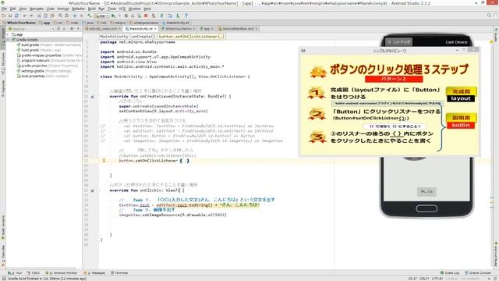Viewport: 499px width, 281px height.
Task: Click the WhatsYourName navigation bar breadcrumb
Action: coord(19,23)
